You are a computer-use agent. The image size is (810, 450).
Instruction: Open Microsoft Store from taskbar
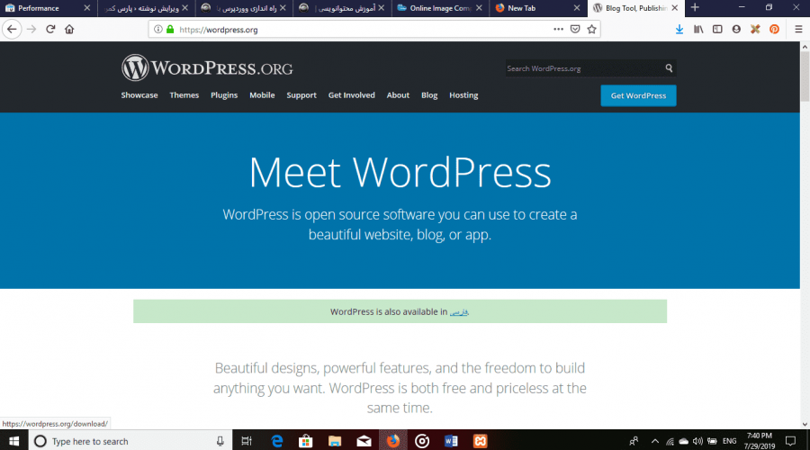click(306, 441)
